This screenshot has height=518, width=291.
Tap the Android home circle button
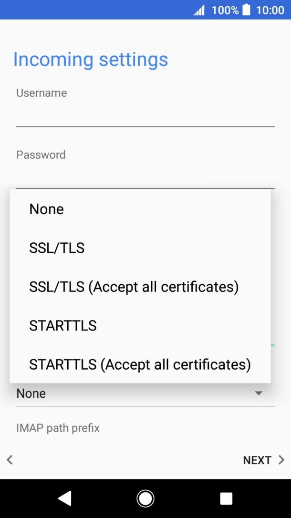(x=145, y=498)
